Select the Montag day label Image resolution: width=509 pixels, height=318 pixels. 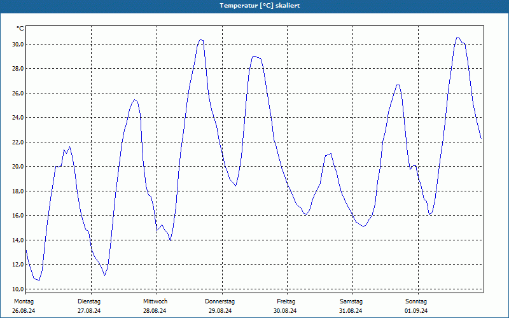[24, 301]
